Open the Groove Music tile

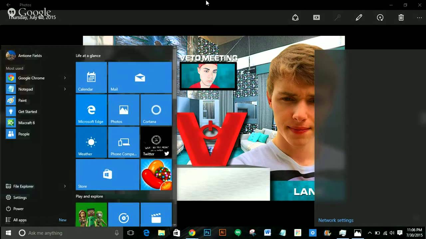point(123,214)
